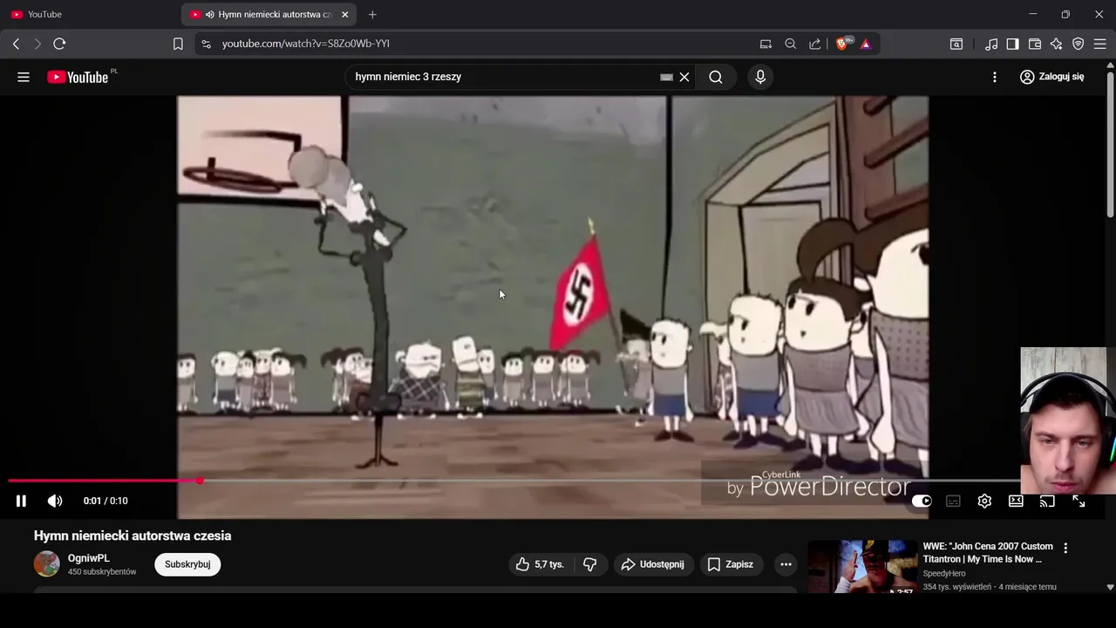Open the tab search icon in toolbar
1116x628 pixels.
click(956, 44)
